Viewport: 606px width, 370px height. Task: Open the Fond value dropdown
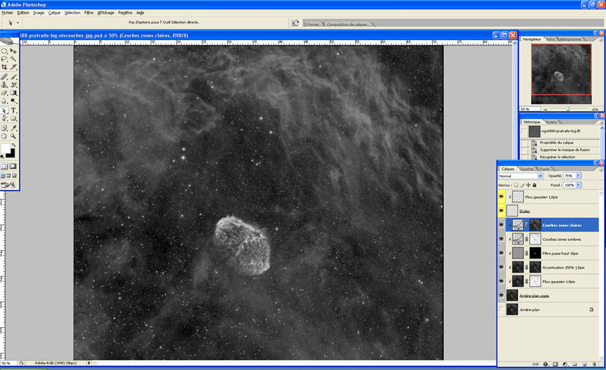pyautogui.click(x=578, y=185)
